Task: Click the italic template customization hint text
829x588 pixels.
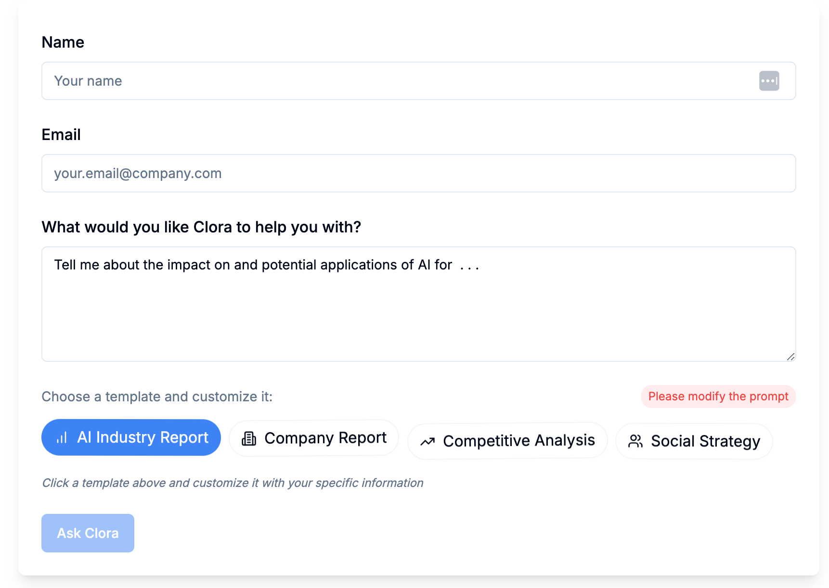Action: point(233,483)
